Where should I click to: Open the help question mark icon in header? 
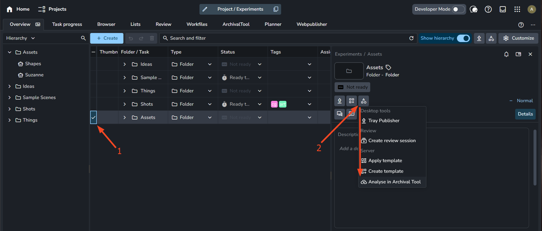point(488,9)
